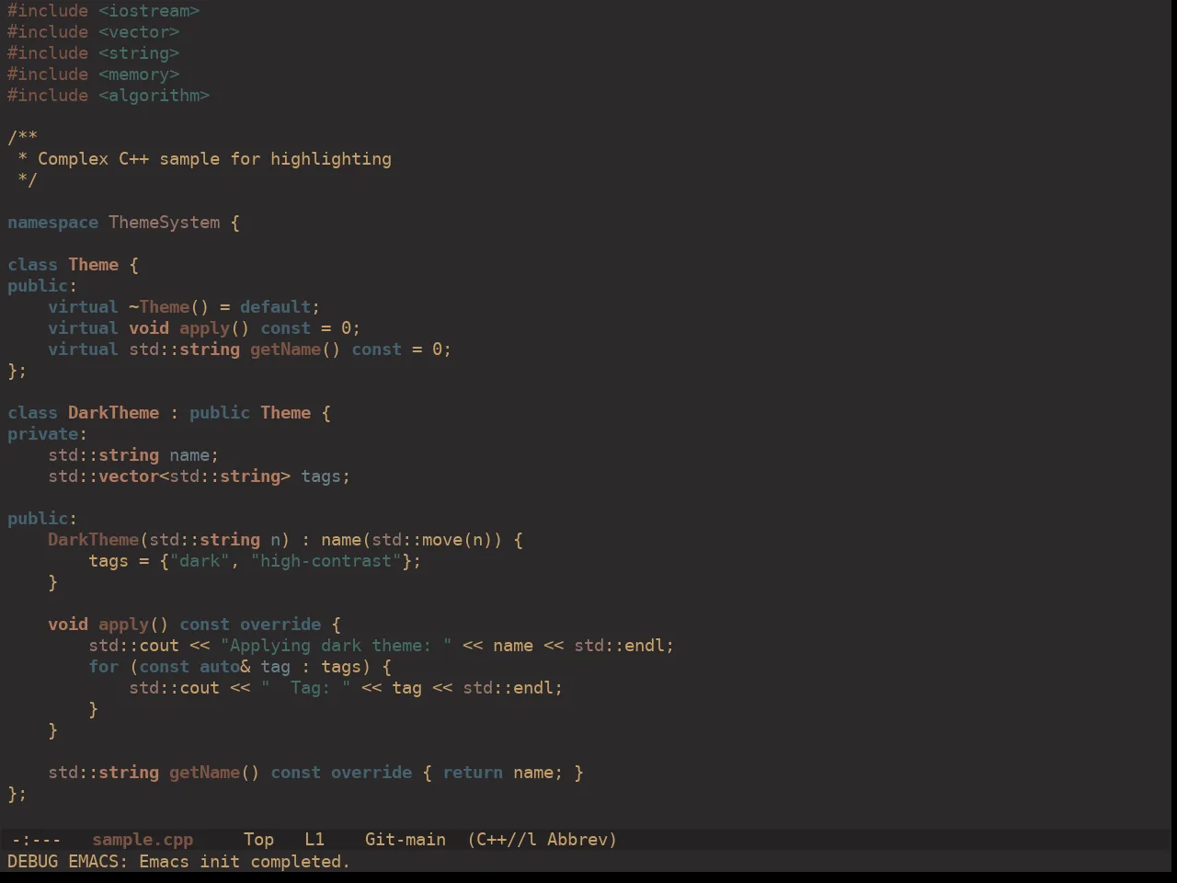Screen dimensions: 1177x883
Task: Click the 'return' keyword
Action: (473, 773)
